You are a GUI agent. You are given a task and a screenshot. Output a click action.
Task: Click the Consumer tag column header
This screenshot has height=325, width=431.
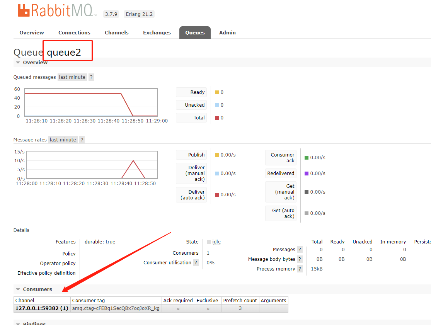coord(116,301)
